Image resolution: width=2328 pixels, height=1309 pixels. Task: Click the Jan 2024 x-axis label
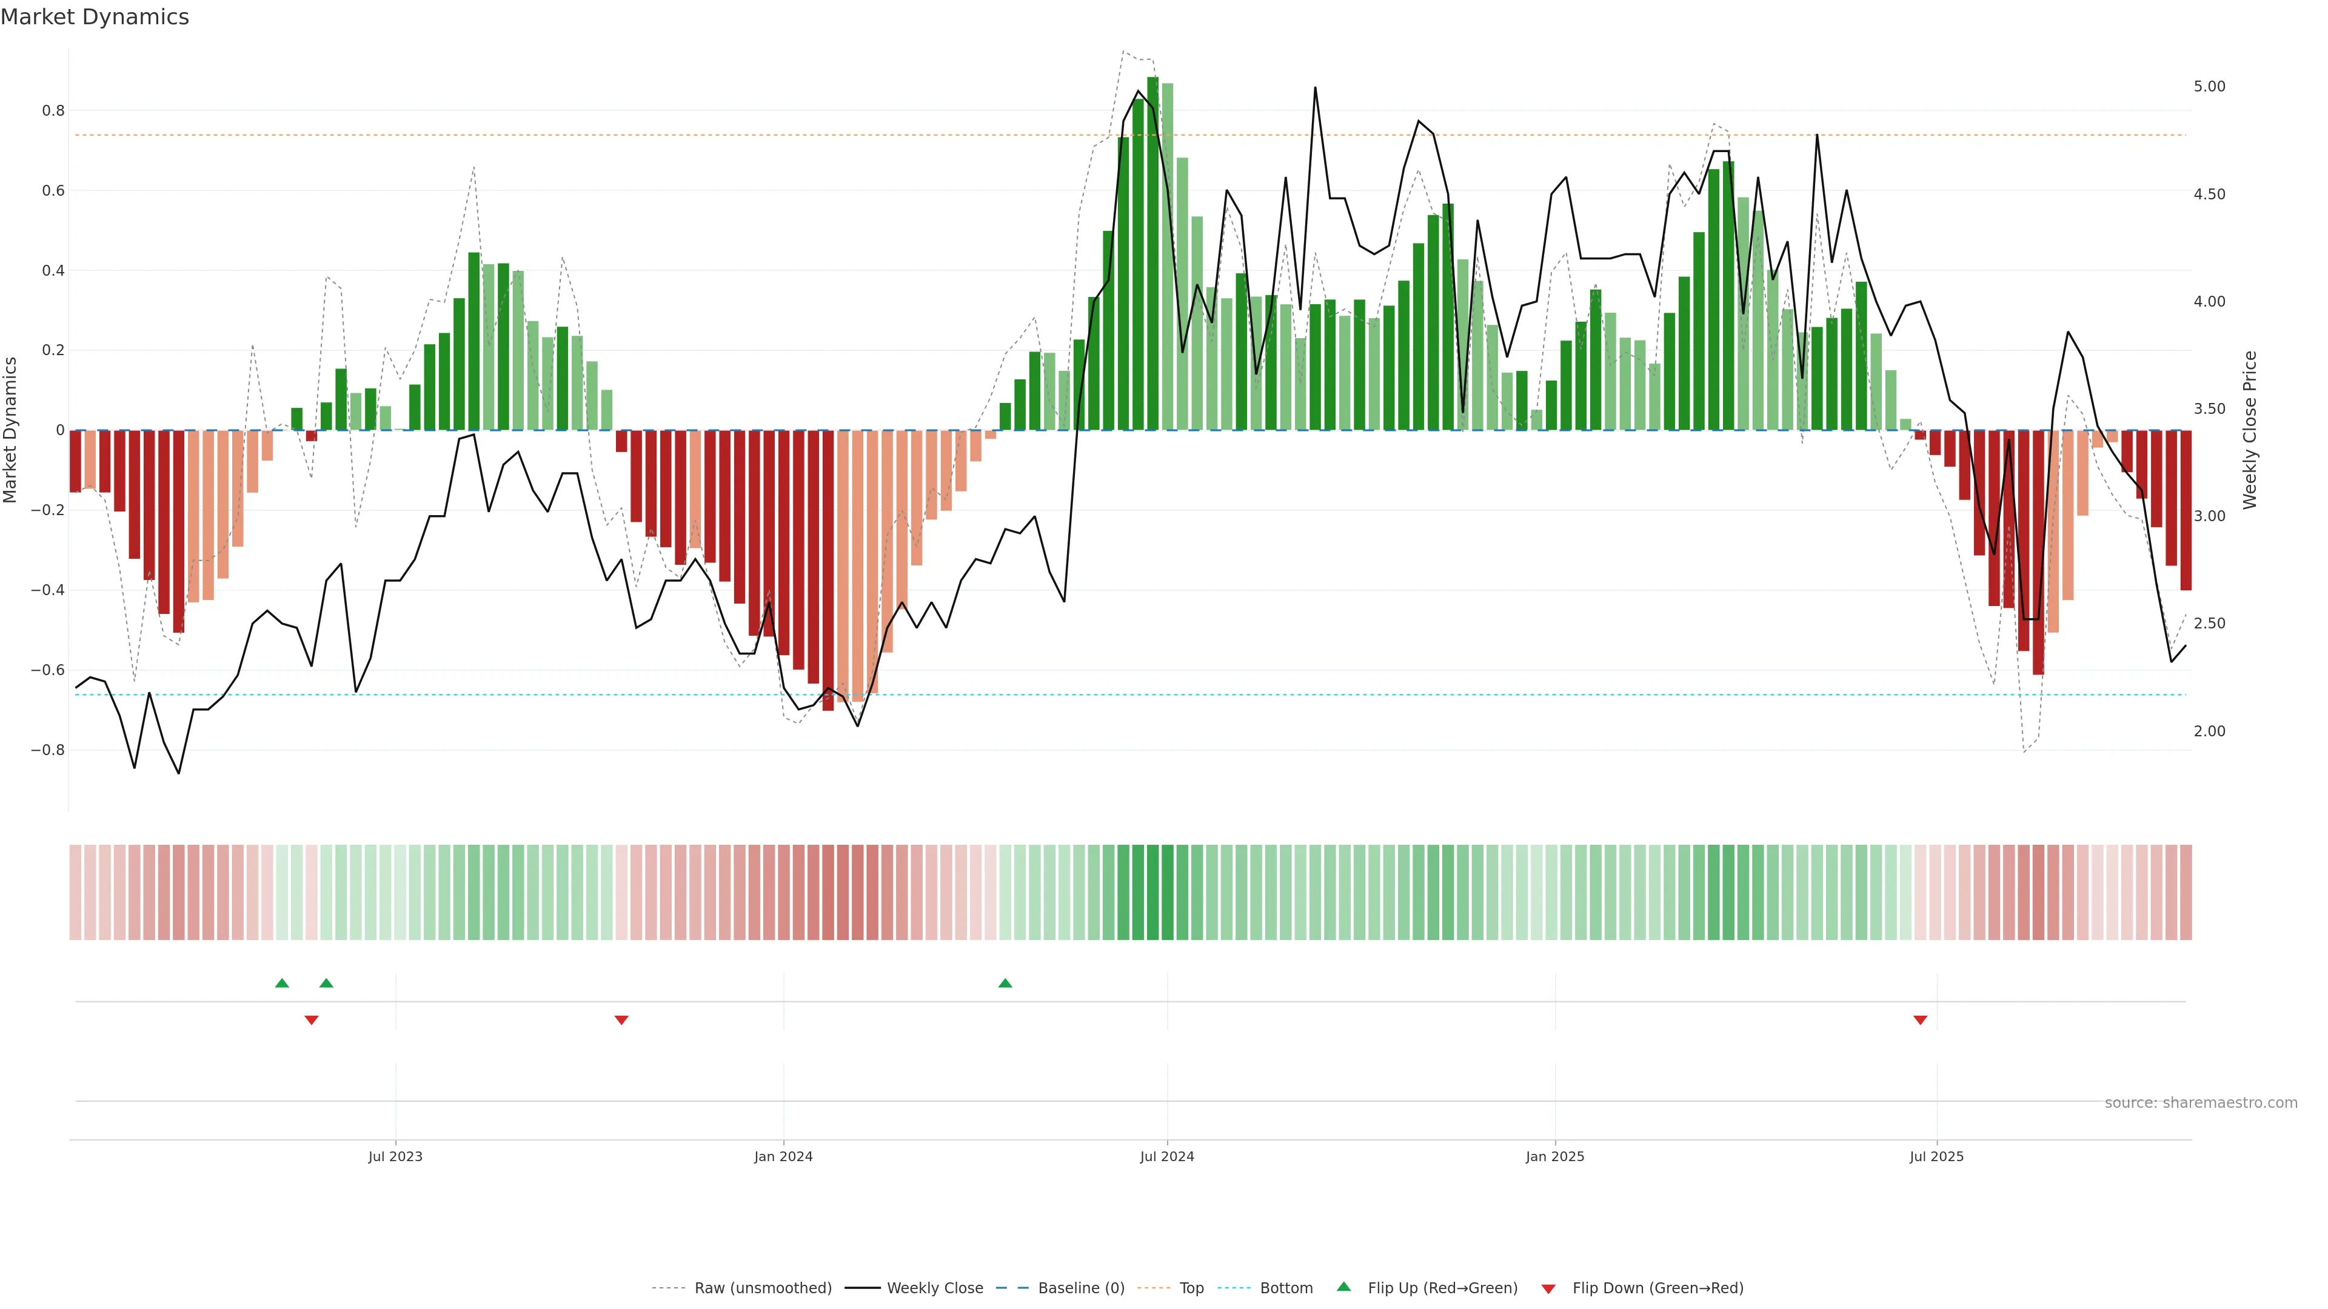pyautogui.click(x=783, y=1156)
